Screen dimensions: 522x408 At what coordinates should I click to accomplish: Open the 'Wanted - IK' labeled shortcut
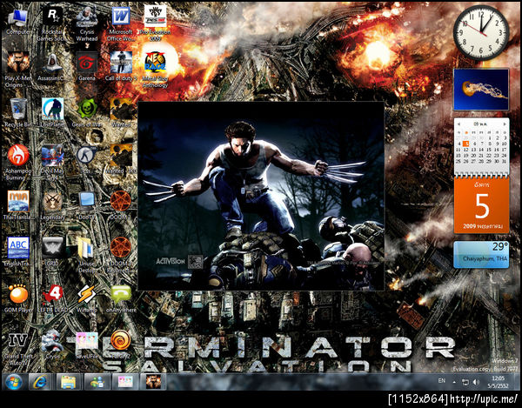[121, 160]
